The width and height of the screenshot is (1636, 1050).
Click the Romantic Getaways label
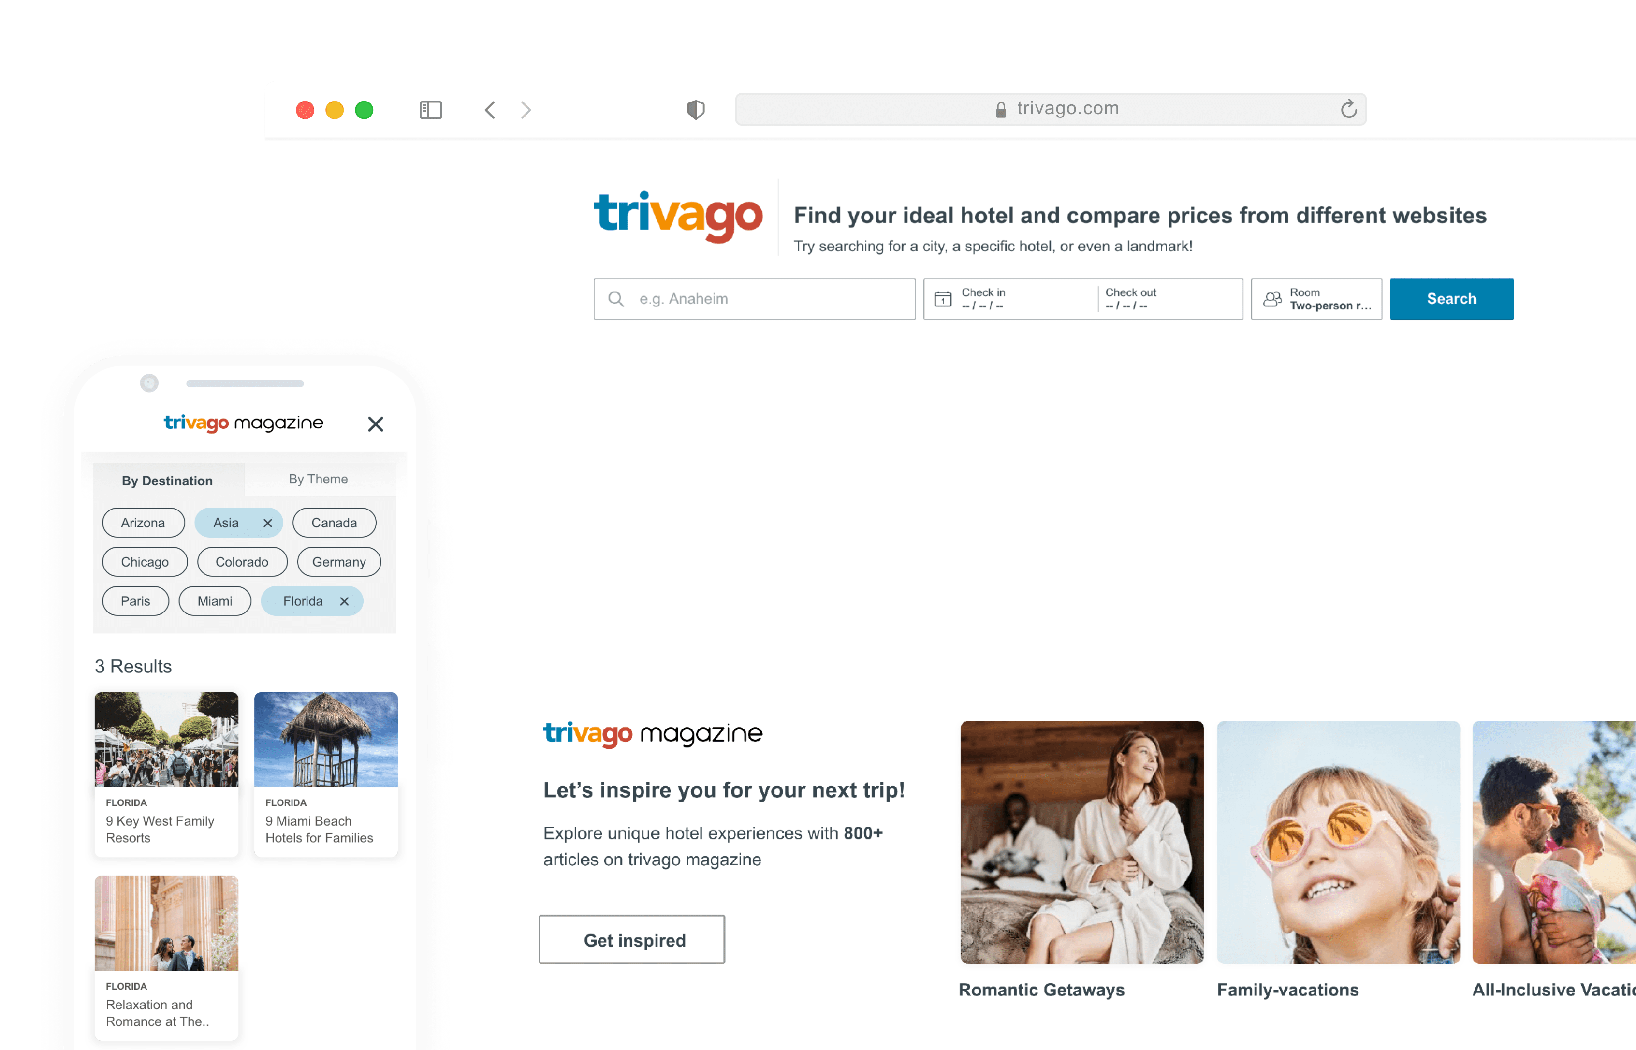(1041, 989)
